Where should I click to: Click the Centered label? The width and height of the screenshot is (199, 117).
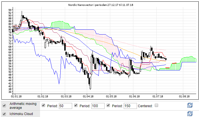pos(145,106)
